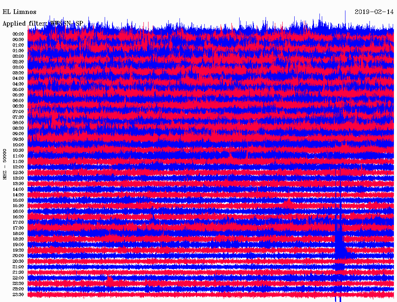The image size is (397, 302).
Task: Select the 15:00 time row label
Action: tap(18, 200)
